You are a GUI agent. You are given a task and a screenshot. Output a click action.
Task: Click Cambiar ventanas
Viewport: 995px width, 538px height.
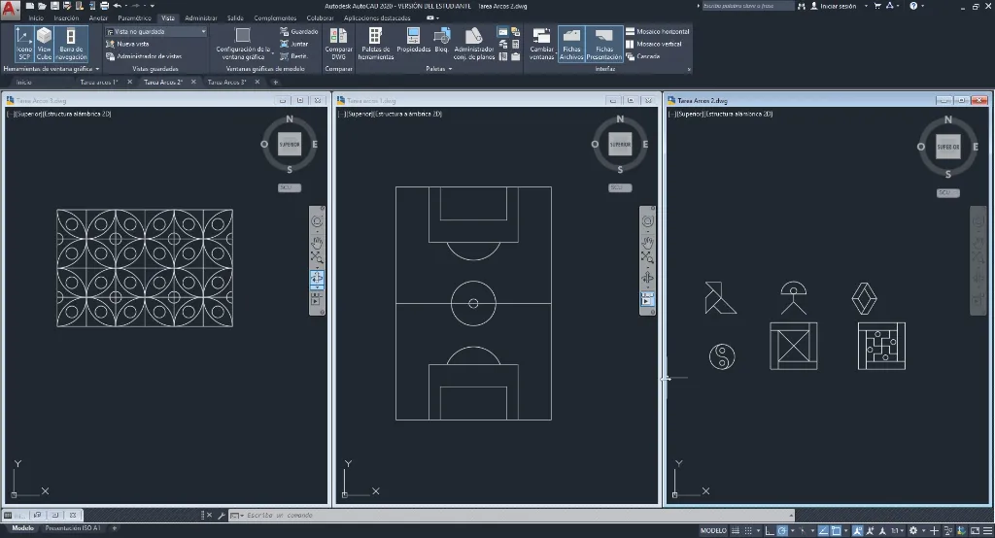tap(542, 44)
